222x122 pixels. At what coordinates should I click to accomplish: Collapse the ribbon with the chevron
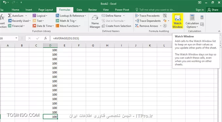(219, 31)
